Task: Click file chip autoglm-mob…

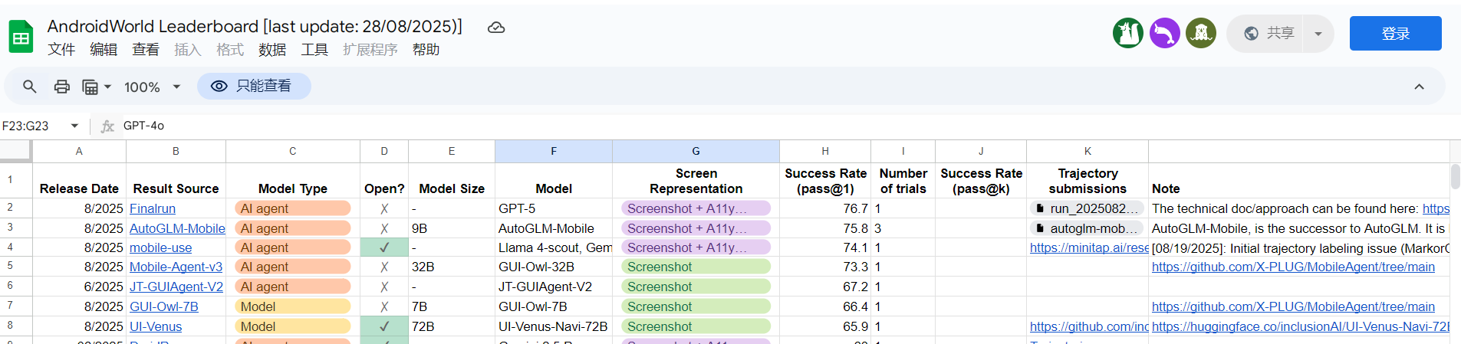Action: tap(1088, 228)
